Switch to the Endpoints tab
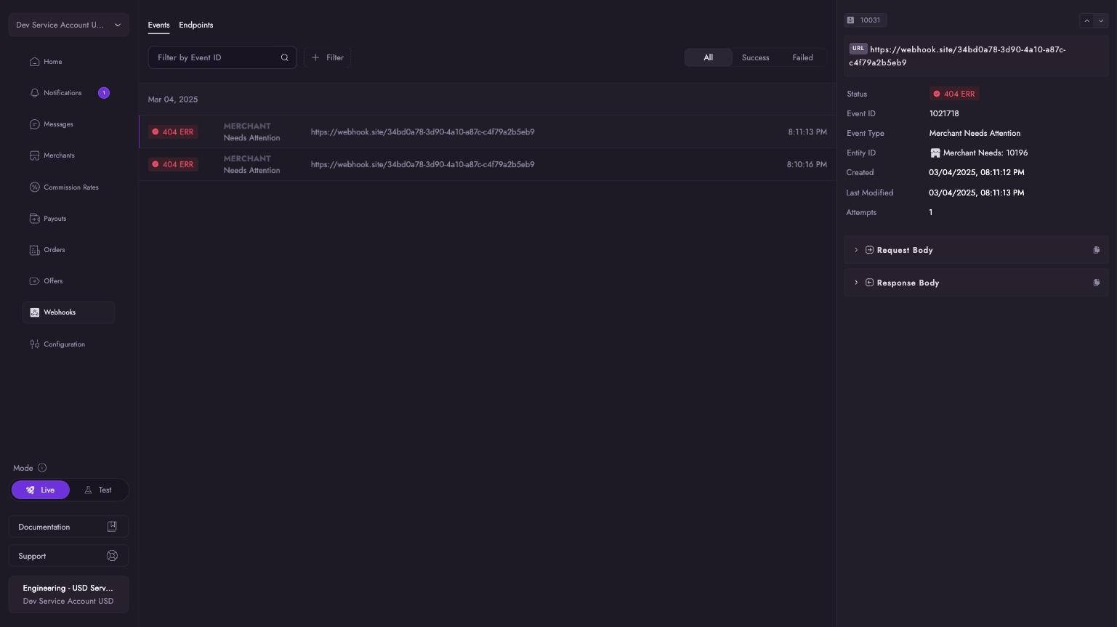1117x627 pixels. [x=195, y=25]
